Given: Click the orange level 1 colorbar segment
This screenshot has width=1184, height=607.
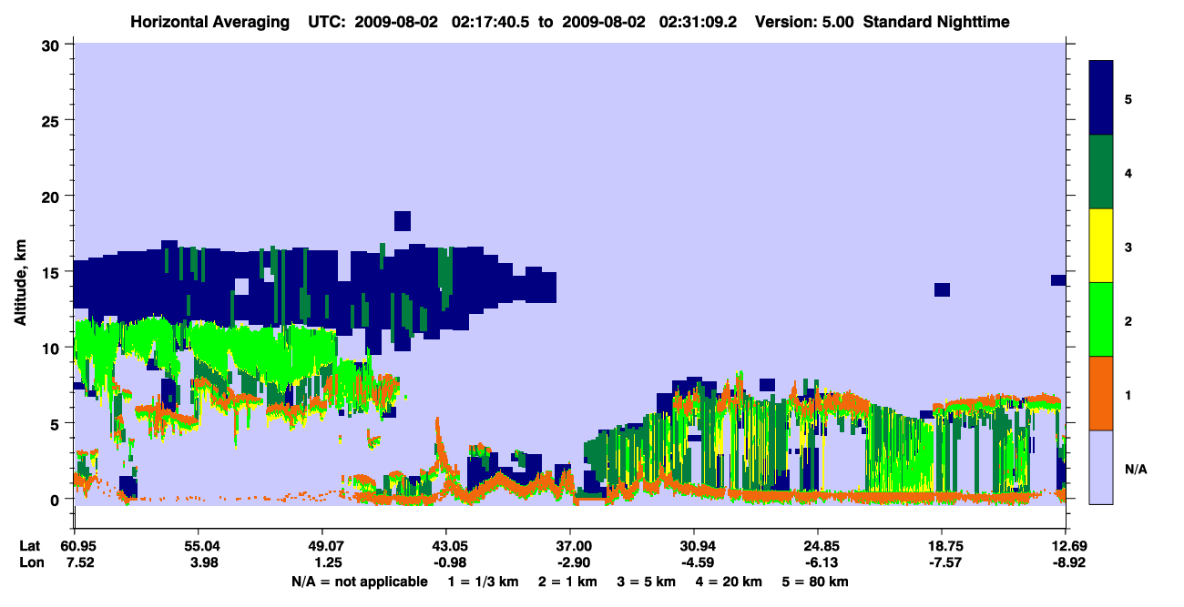Looking at the screenshot, I should pyautogui.click(x=1101, y=393).
